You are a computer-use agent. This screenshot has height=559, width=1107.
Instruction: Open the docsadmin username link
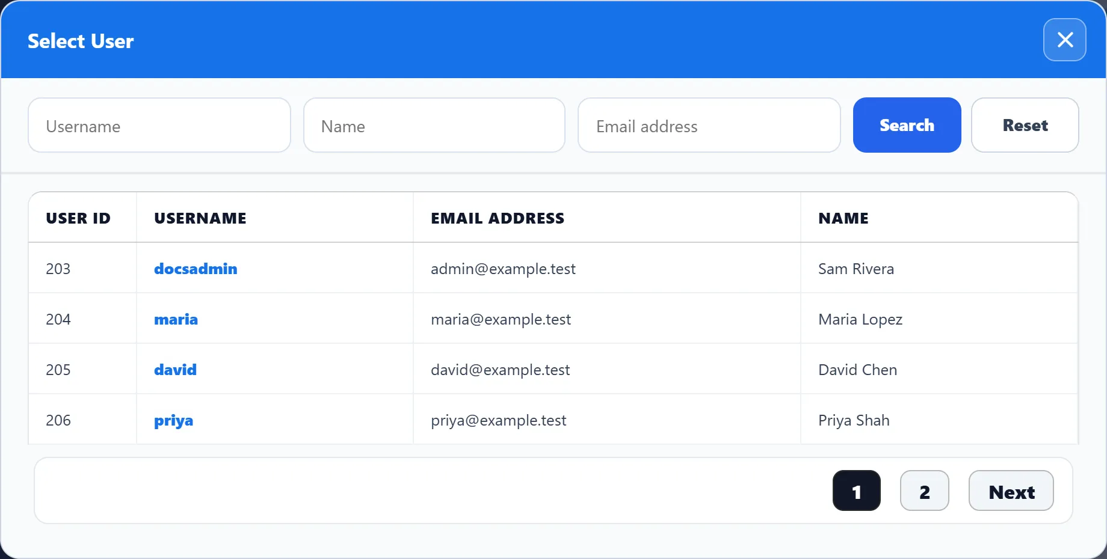pyautogui.click(x=196, y=269)
